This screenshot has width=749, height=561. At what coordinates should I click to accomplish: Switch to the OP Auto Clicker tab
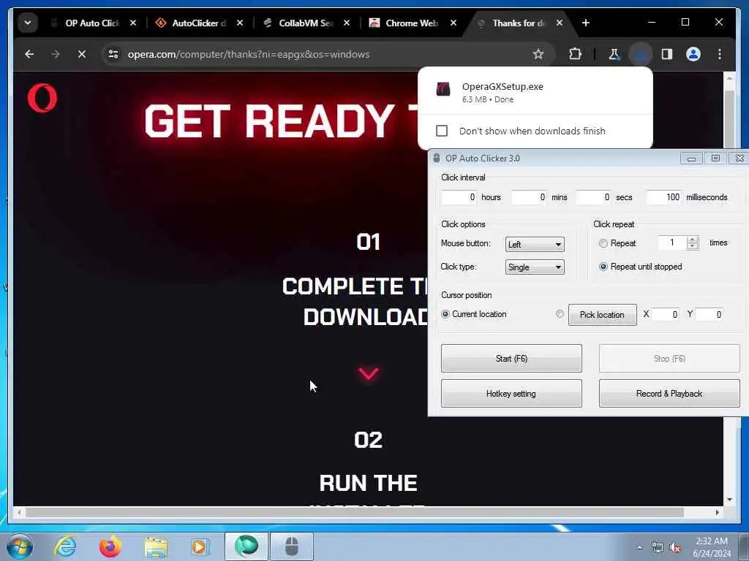91,23
